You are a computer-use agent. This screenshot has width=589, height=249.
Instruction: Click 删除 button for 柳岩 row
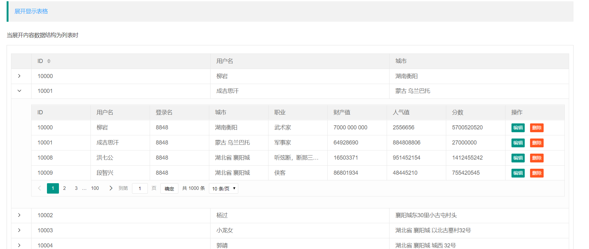click(x=536, y=128)
